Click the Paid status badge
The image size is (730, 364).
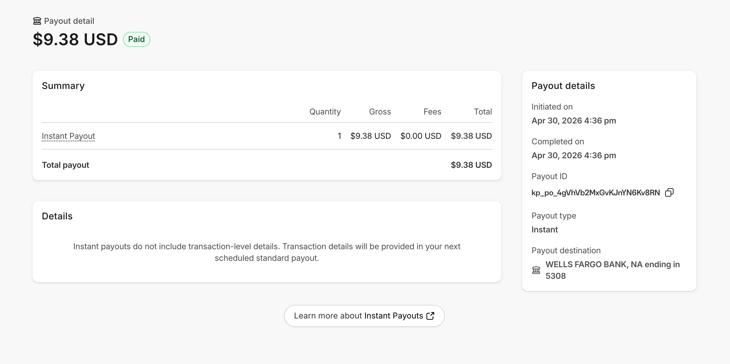coord(136,39)
